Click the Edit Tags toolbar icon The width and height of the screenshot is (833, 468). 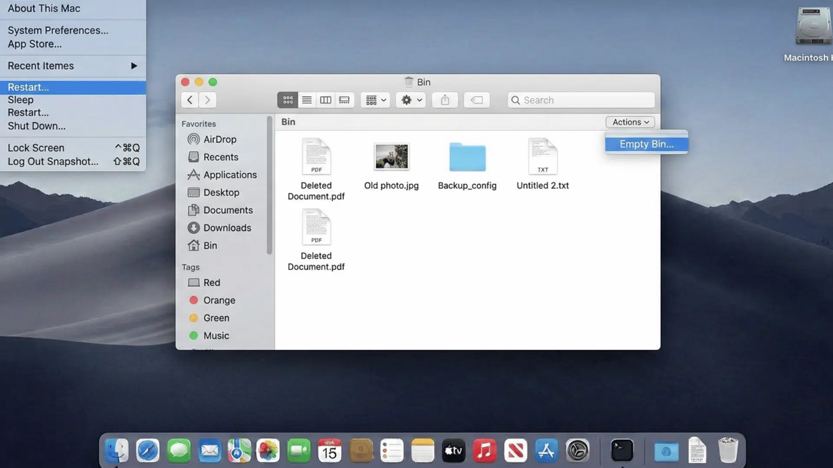tap(477, 100)
